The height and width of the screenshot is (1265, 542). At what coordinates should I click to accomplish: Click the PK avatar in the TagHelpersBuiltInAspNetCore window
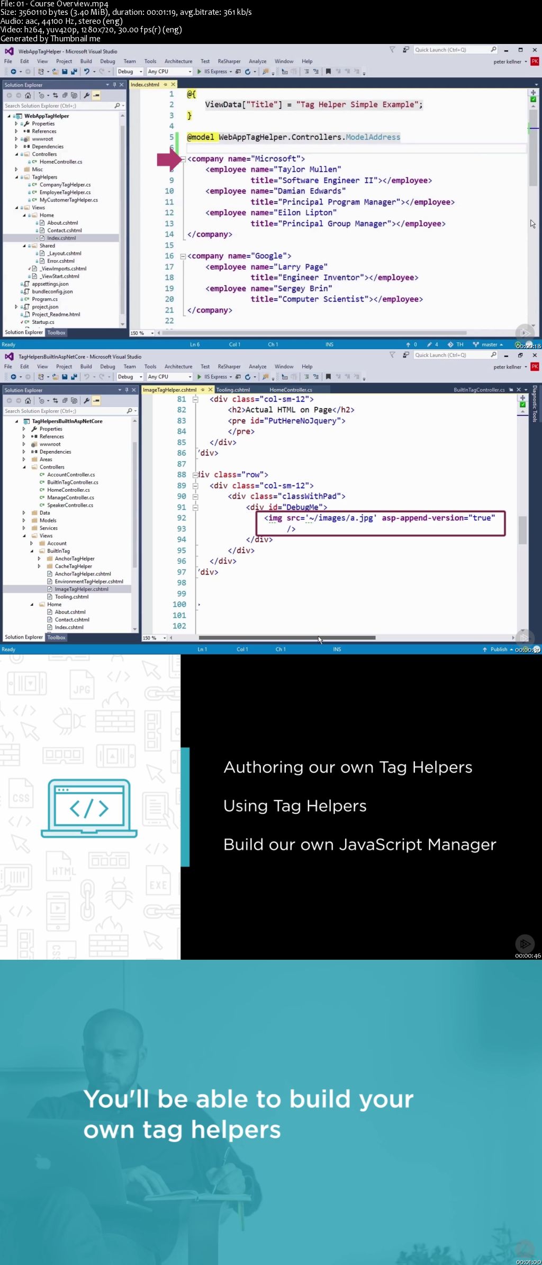[535, 367]
